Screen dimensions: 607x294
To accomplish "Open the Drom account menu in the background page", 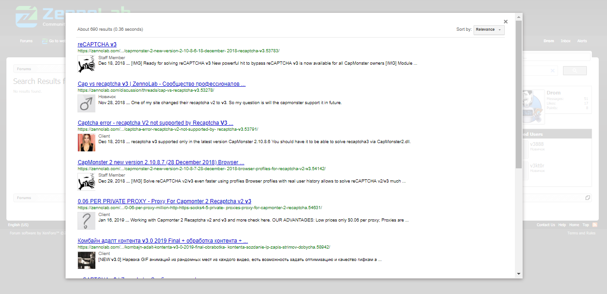I will pyautogui.click(x=549, y=41).
